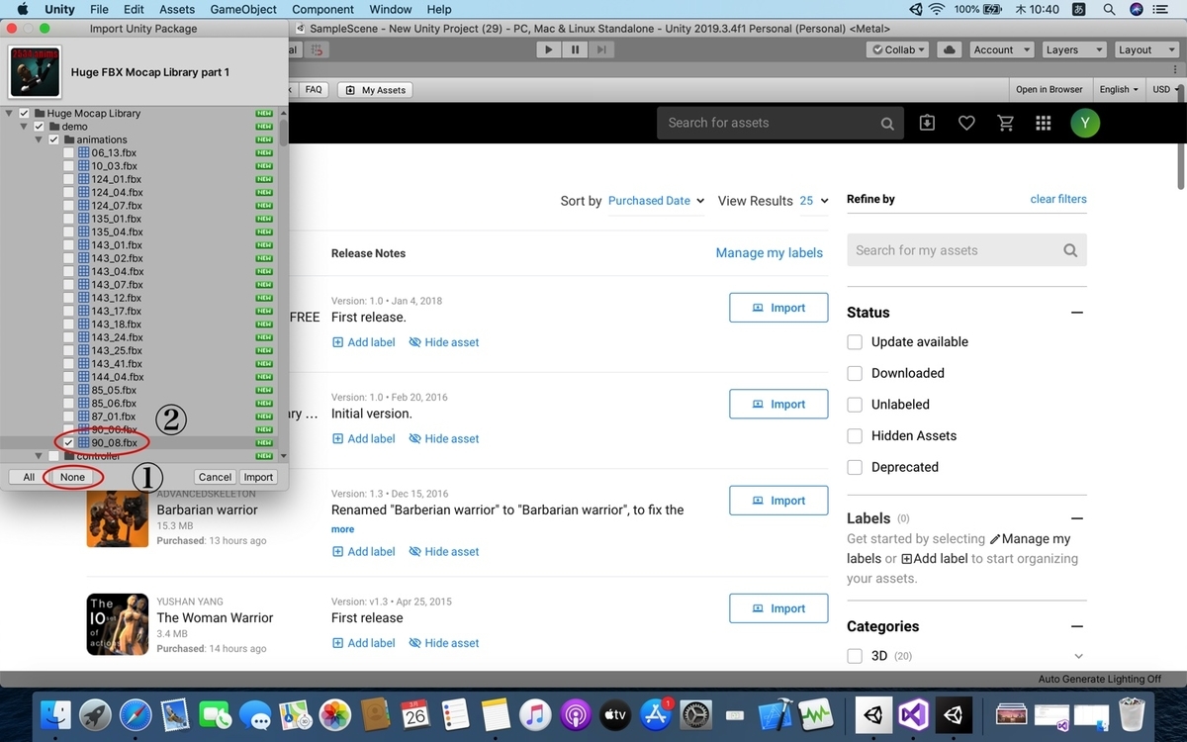1187x742 pixels.
Task: Click the green Y user avatar
Action: (1085, 123)
